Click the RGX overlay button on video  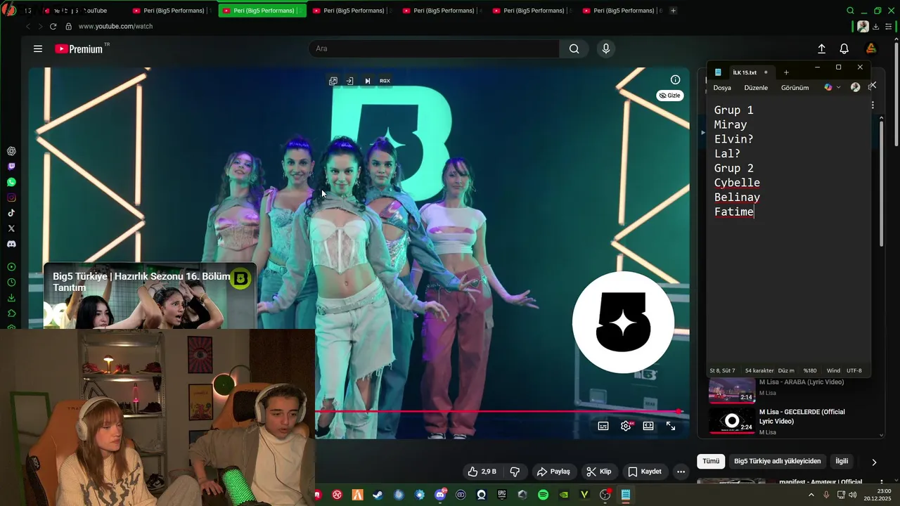click(x=385, y=81)
